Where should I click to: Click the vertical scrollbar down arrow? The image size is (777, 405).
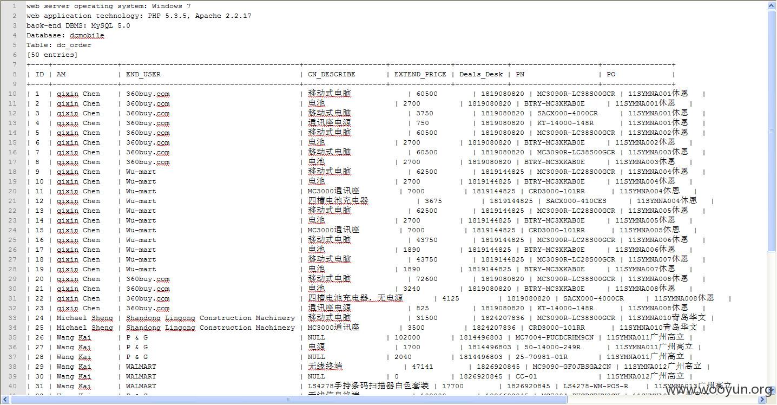coord(772,390)
